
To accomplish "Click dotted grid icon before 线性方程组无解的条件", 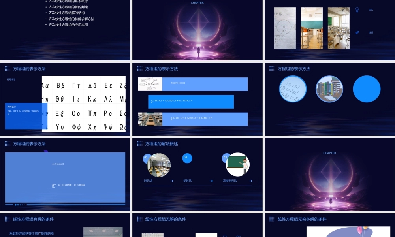I will point(139,219).
